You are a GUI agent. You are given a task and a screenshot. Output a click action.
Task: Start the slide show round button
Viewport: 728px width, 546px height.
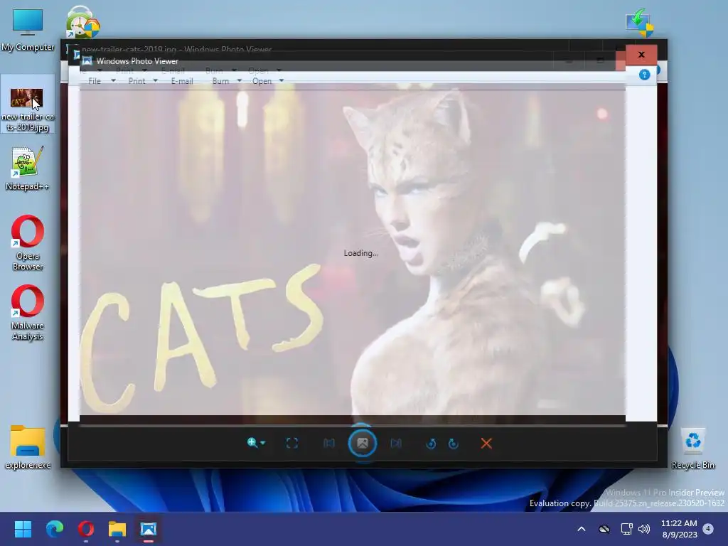click(362, 443)
